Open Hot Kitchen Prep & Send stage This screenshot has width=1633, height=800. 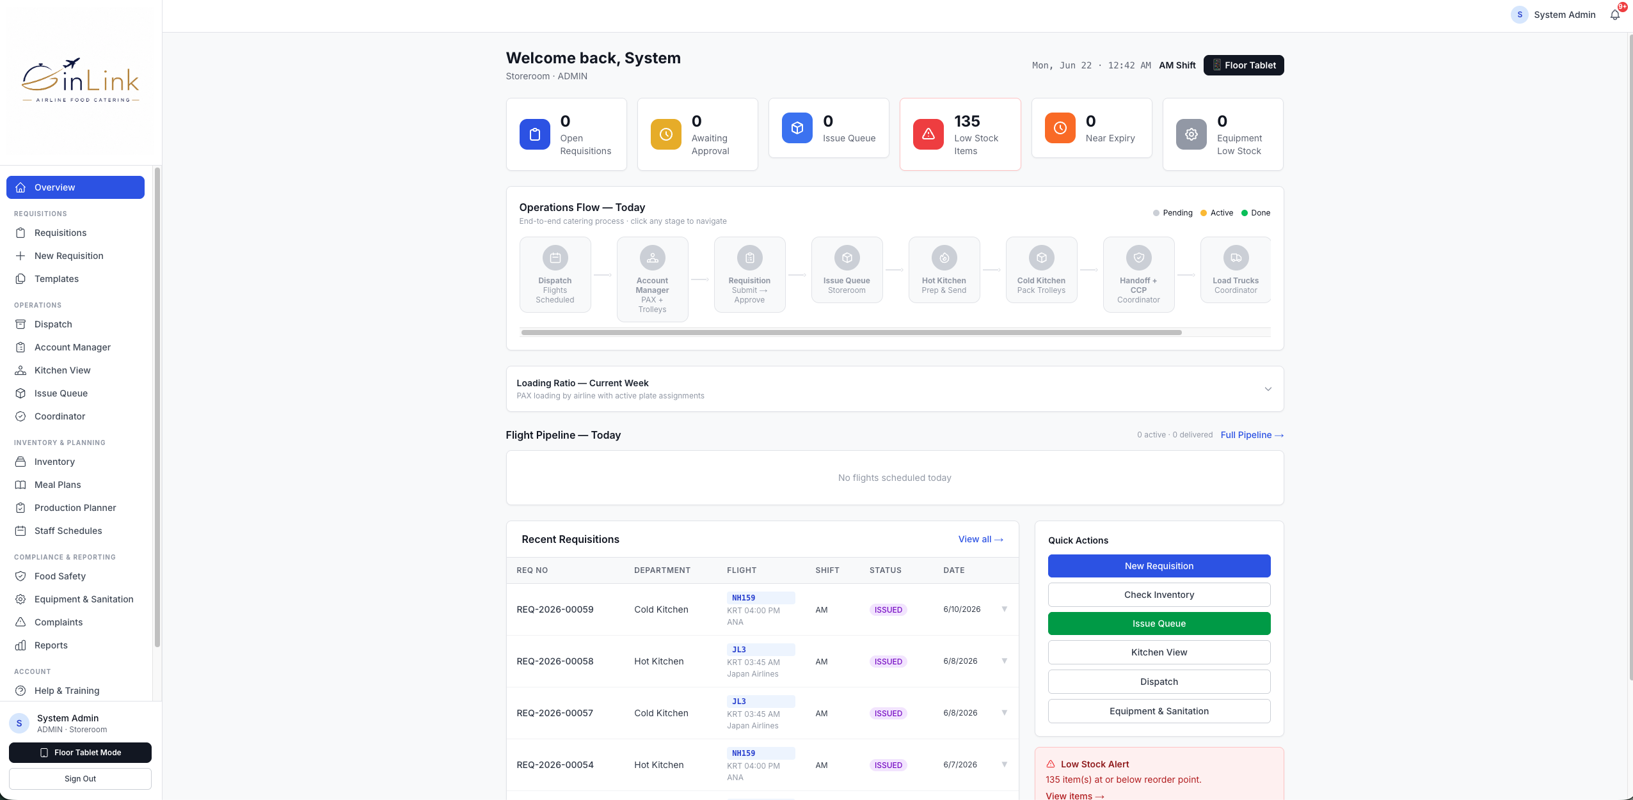click(944, 269)
